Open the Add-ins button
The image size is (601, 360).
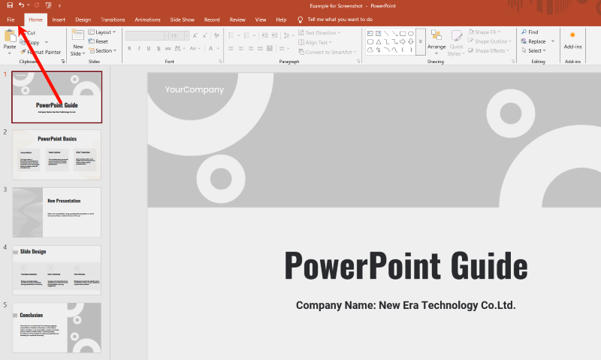572,41
